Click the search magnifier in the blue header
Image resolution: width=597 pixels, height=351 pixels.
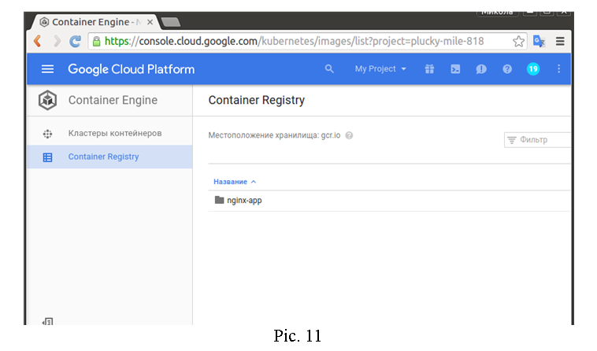(329, 68)
